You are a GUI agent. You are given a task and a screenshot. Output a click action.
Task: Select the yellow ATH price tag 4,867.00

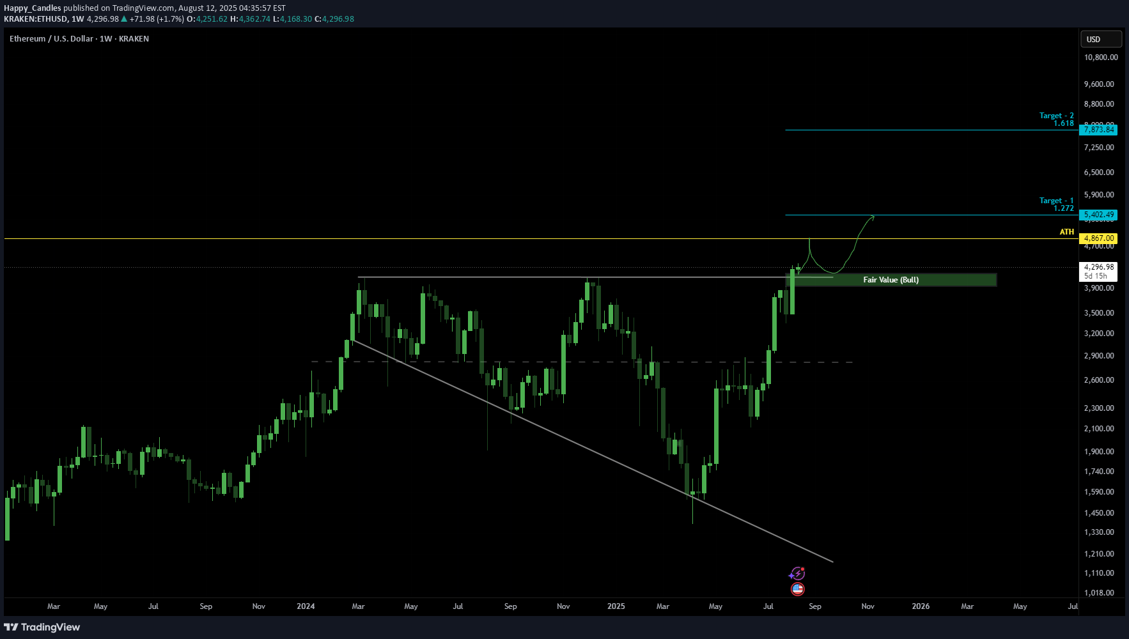pos(1098,238)
